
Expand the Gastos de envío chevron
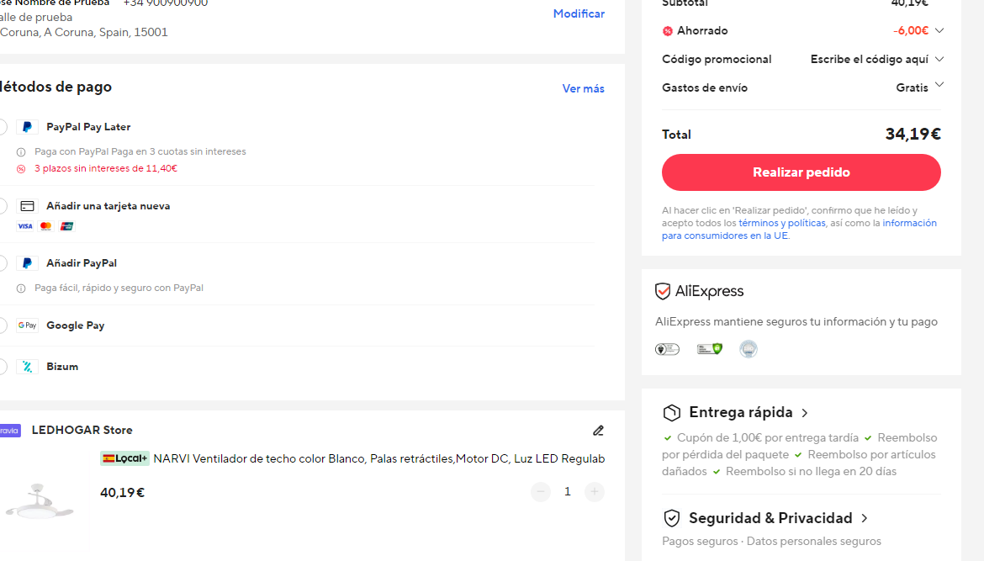[939, 85]
